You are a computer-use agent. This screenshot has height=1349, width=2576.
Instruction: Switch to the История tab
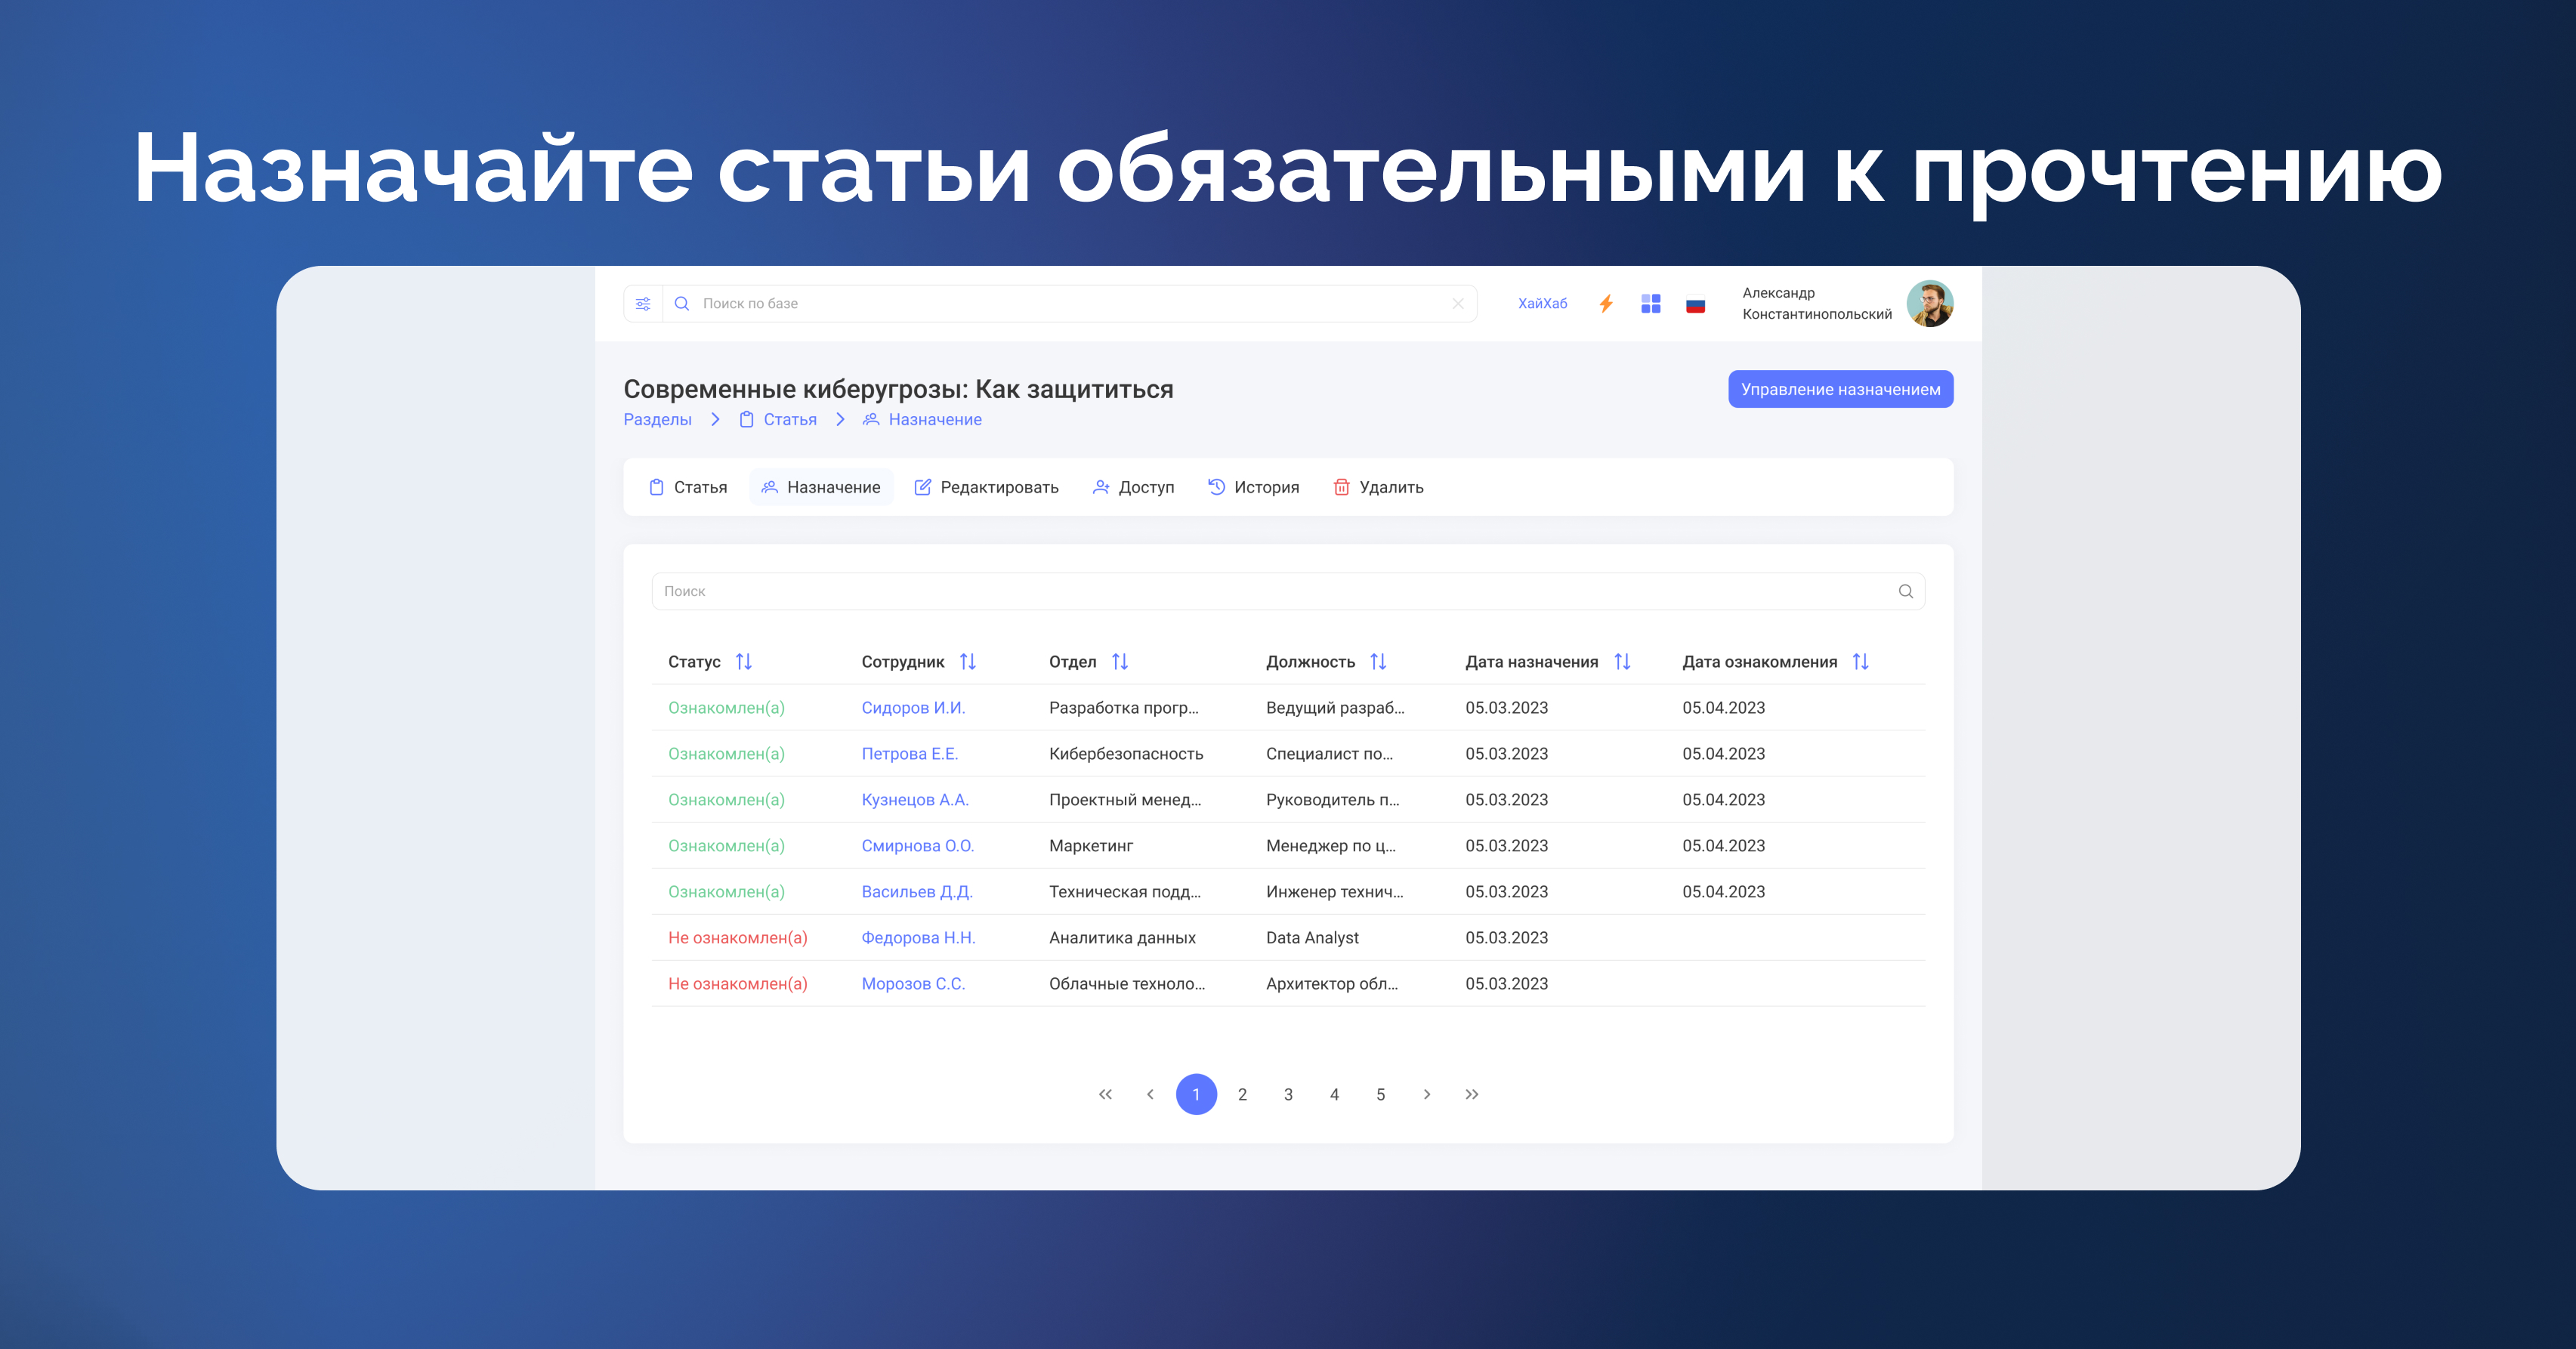click(x=1253, y=487)
